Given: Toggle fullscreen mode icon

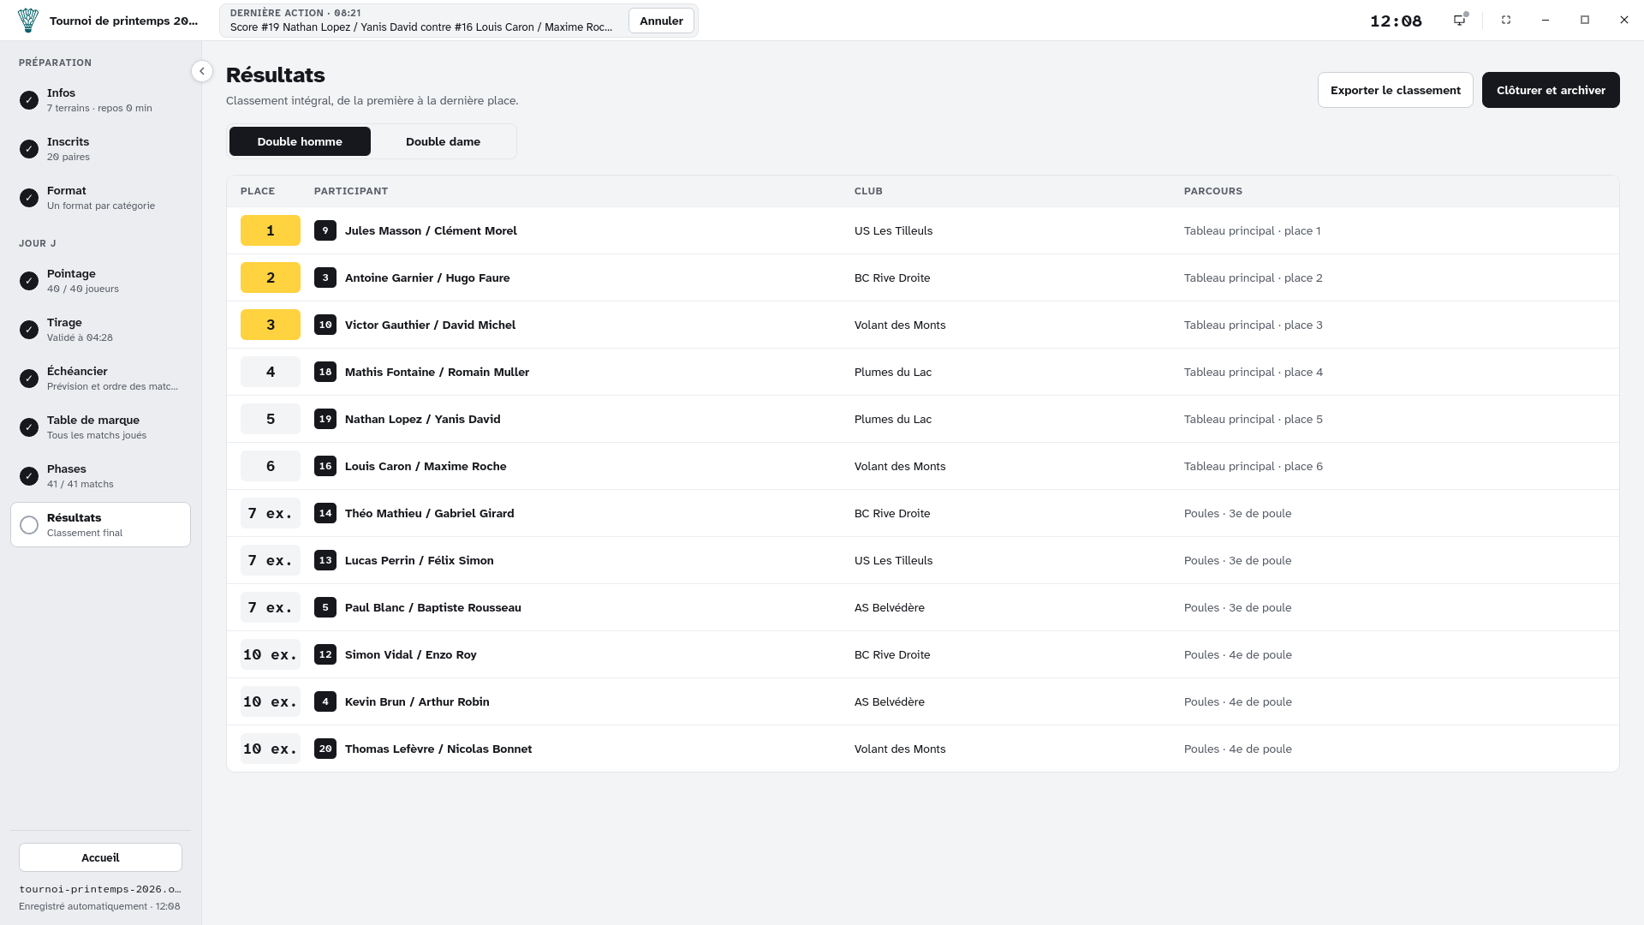Looking at the screenshot, I should pyautogui.click(x=1506, y=20).
